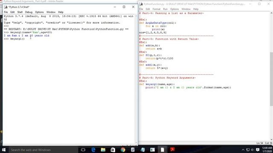This screenshot has width=273, height=153.
Task: Minimize the Python 3.7.4 Shell window
Action: point(115,7)
